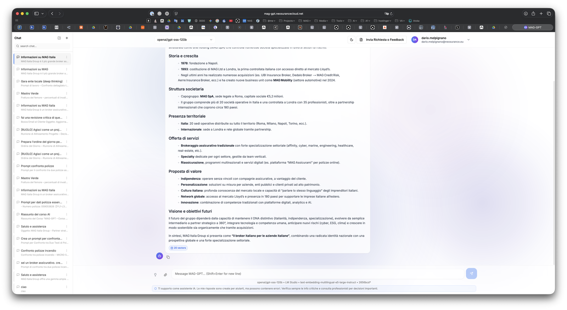This screenshot has width=567, height=310.
Task: Toggle the lightbulb deep thinking icon
Action: coord(155,275)
